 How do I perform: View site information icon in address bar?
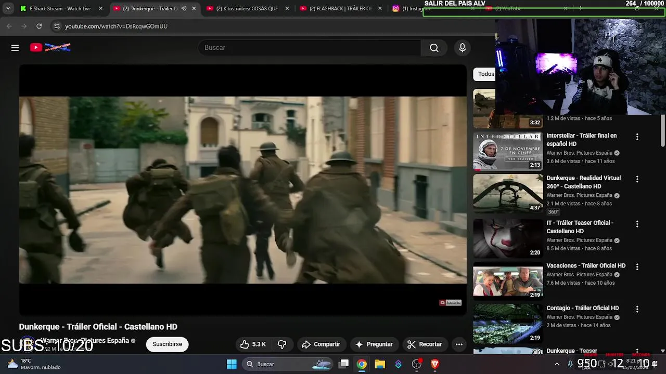(x=57, y=26)
